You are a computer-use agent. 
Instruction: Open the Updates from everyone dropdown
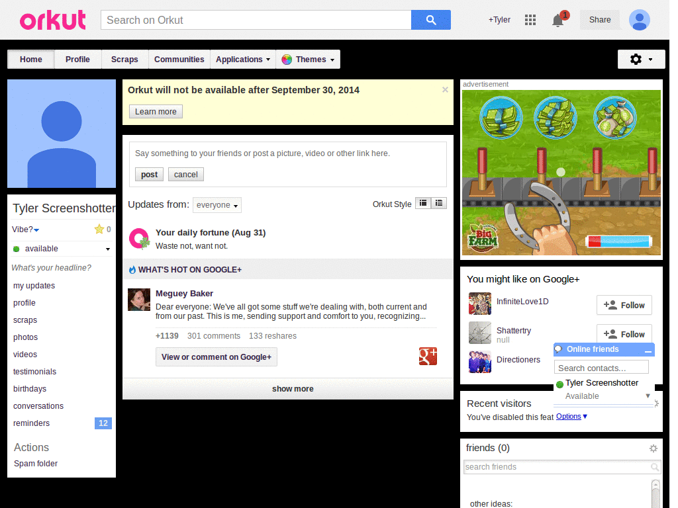coord(217,205)
